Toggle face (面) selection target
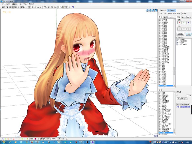192x144 pixels. coord(10,7)
